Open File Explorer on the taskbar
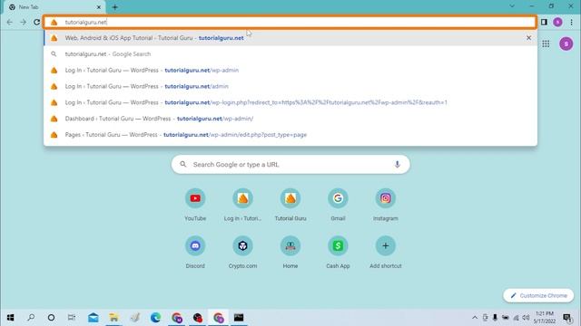This screenshot has width=581, height=326. (x=114, y=318)
